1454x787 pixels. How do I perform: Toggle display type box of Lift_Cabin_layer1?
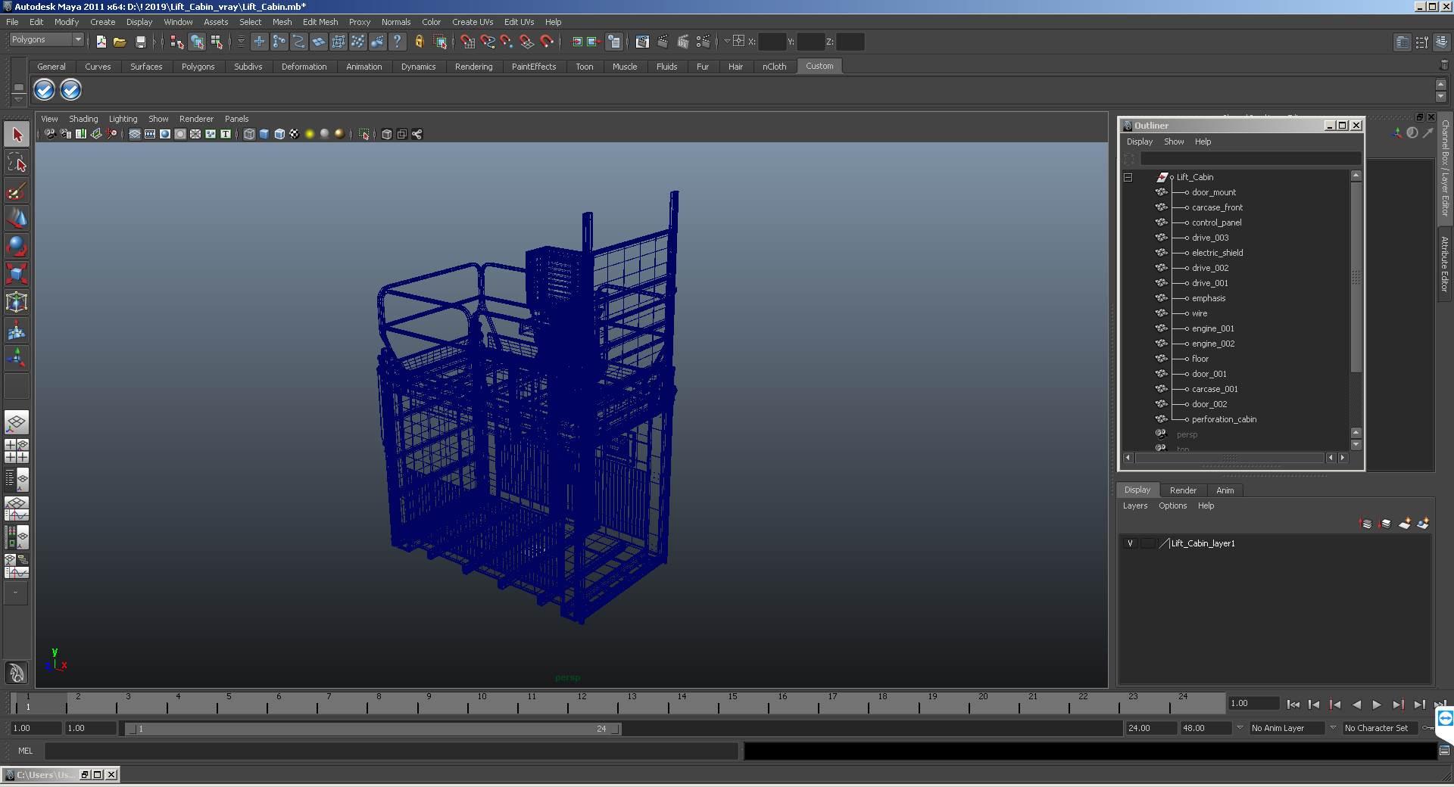pos(1148,543)
